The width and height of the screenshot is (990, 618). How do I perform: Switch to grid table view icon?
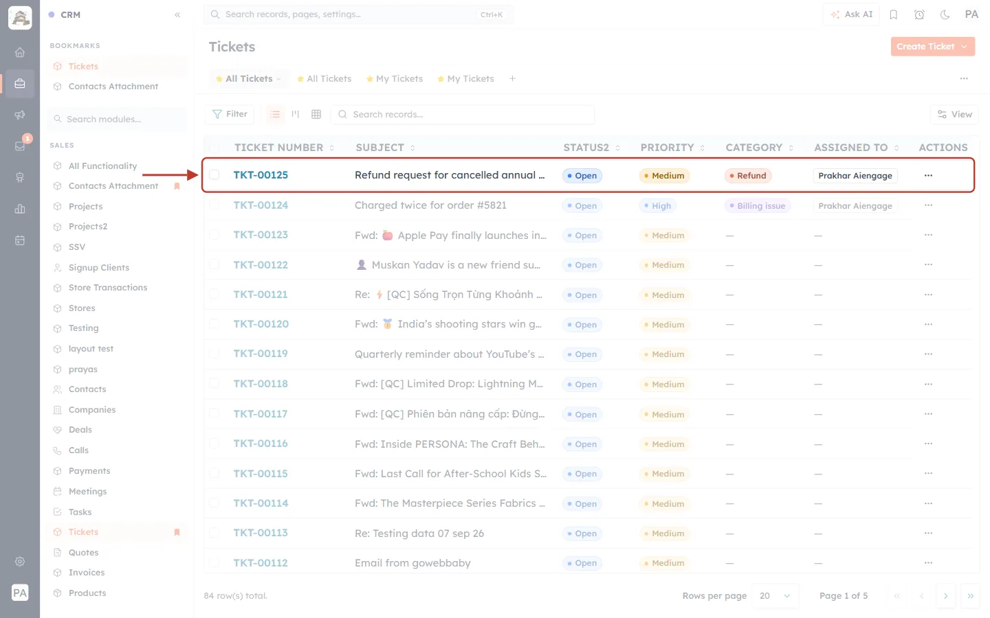316,114
